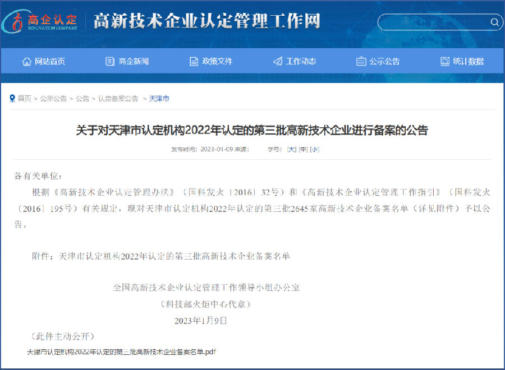The image size is (505, 370).
Task: Click the calendar icon beside 公示公告
Action: point(361,62)
